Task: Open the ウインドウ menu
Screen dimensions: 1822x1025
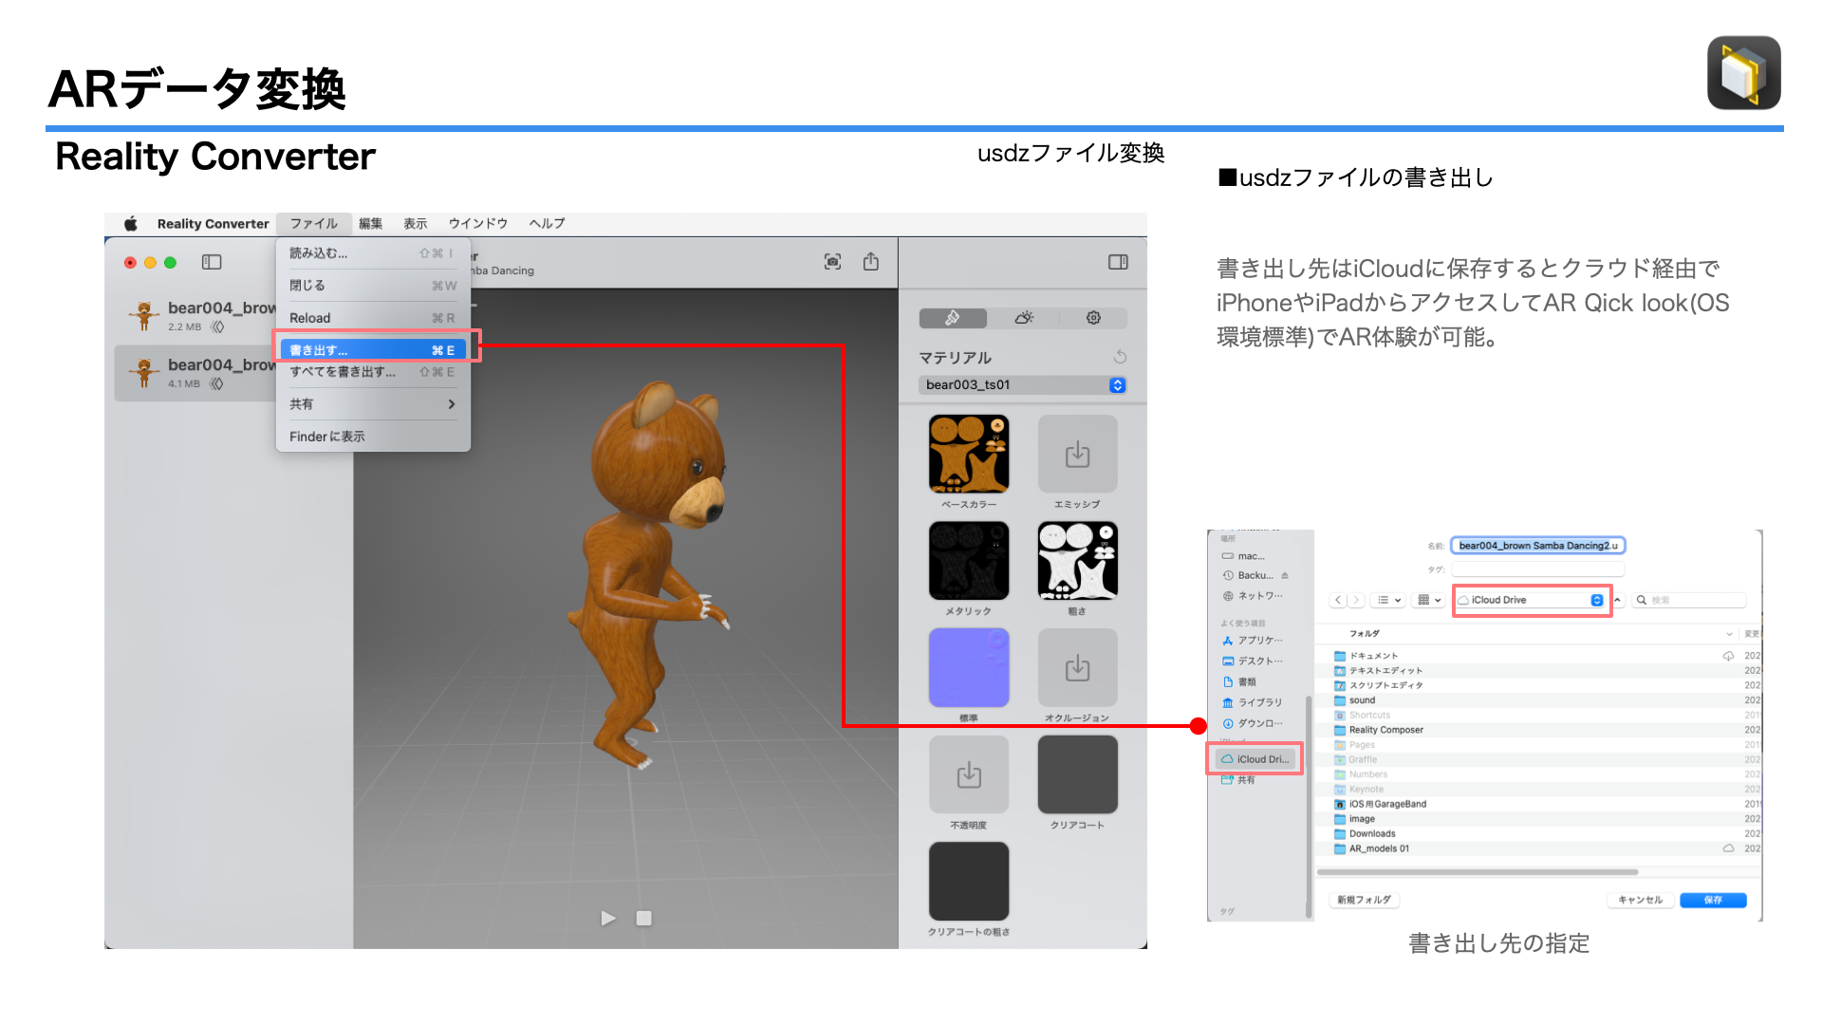Action: [x=478, y=223]
